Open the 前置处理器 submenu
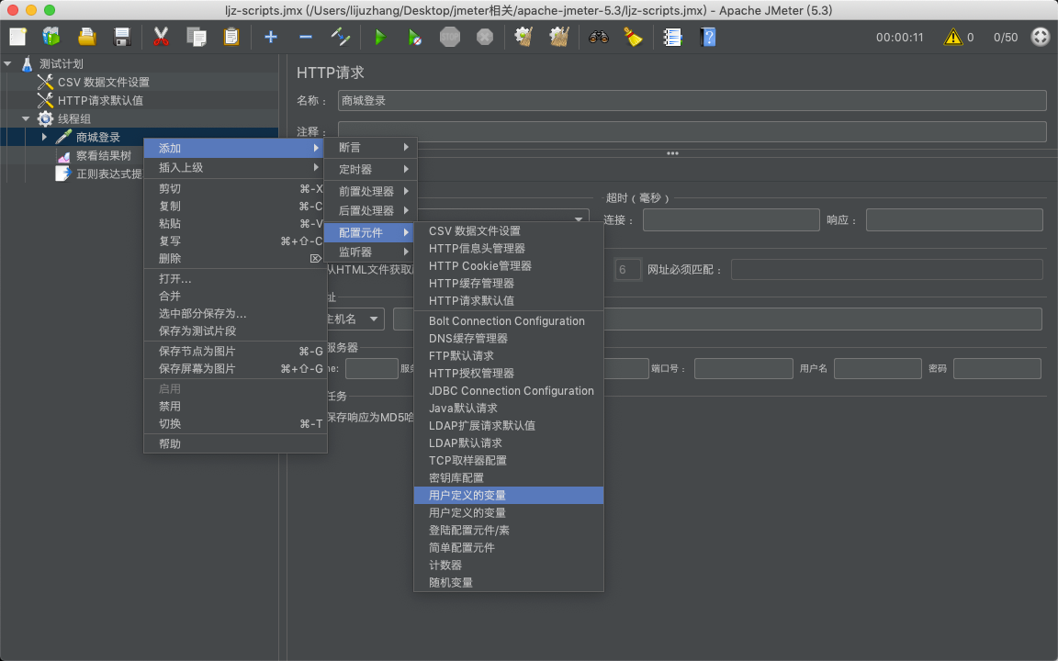The width and height of the screenshot is (1058, 661). click(x=370, y=192)
